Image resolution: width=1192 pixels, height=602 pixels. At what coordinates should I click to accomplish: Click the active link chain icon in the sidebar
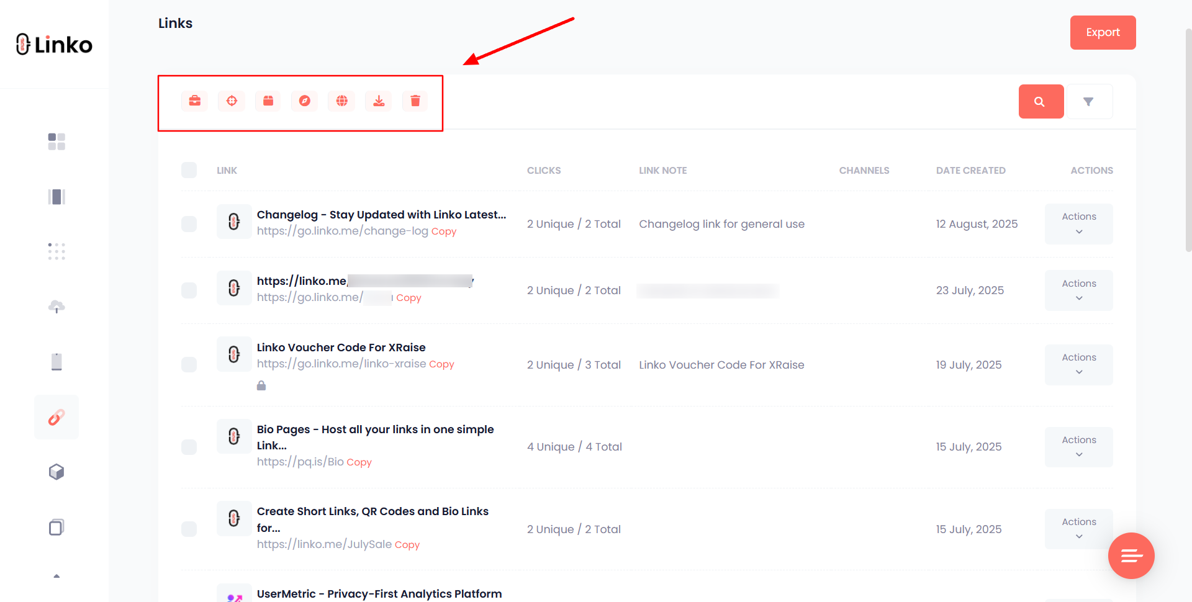tap(56, 417)
